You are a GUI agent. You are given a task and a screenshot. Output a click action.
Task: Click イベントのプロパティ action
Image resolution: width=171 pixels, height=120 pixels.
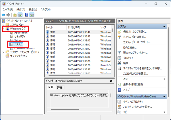(133, 102)
